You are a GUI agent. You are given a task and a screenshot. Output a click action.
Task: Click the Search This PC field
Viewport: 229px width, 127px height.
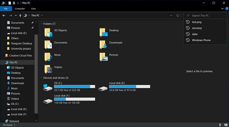(x=205, y=15)
